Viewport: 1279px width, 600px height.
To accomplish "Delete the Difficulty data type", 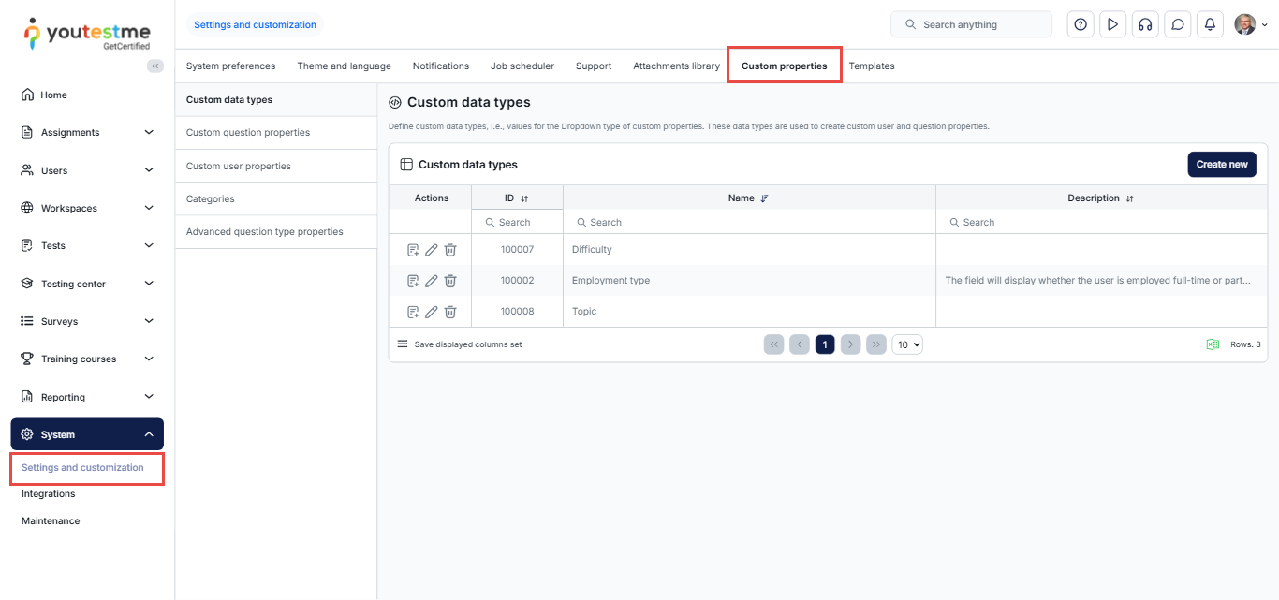I will click(x=450, y=250).
